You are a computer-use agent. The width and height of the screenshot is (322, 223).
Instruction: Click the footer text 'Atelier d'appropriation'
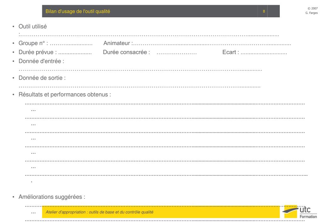click(x=65, y=212)
